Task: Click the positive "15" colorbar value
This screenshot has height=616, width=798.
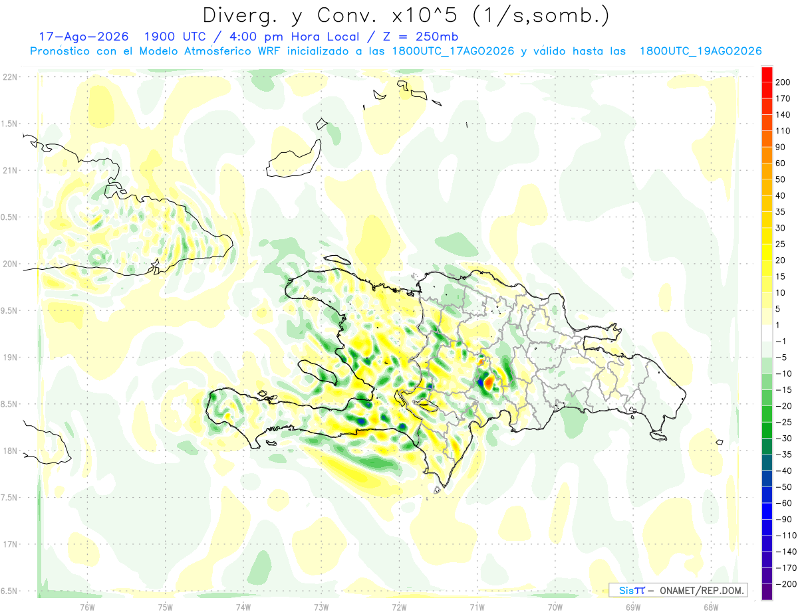Action: tap(781, 276)
